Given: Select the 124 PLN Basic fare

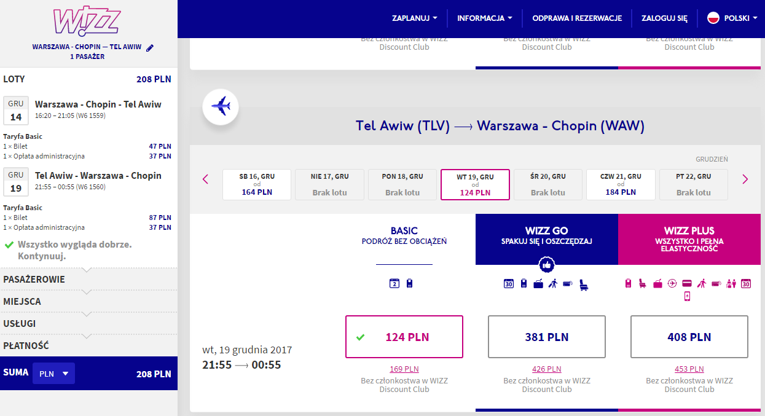Looking at the screenshot, I should [x=404, y=337].
